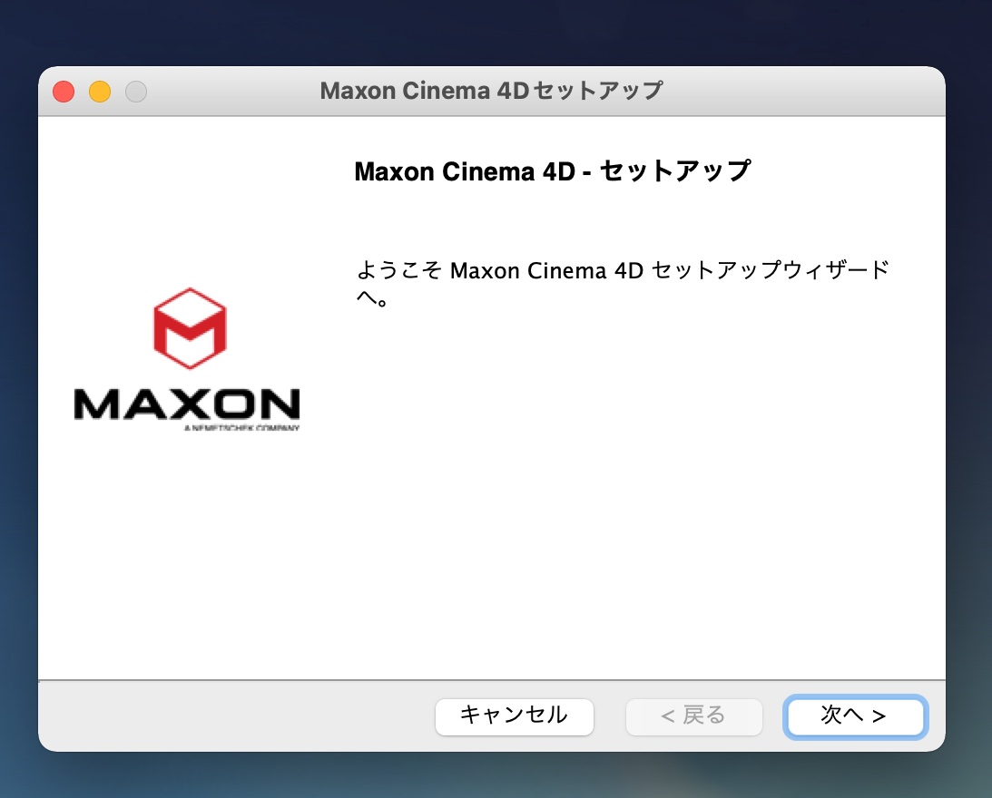The image size is (992, 798).
Task: Click the へ。 line ending the welcome message
Action: pyautogui.click(x=372, y=297)
